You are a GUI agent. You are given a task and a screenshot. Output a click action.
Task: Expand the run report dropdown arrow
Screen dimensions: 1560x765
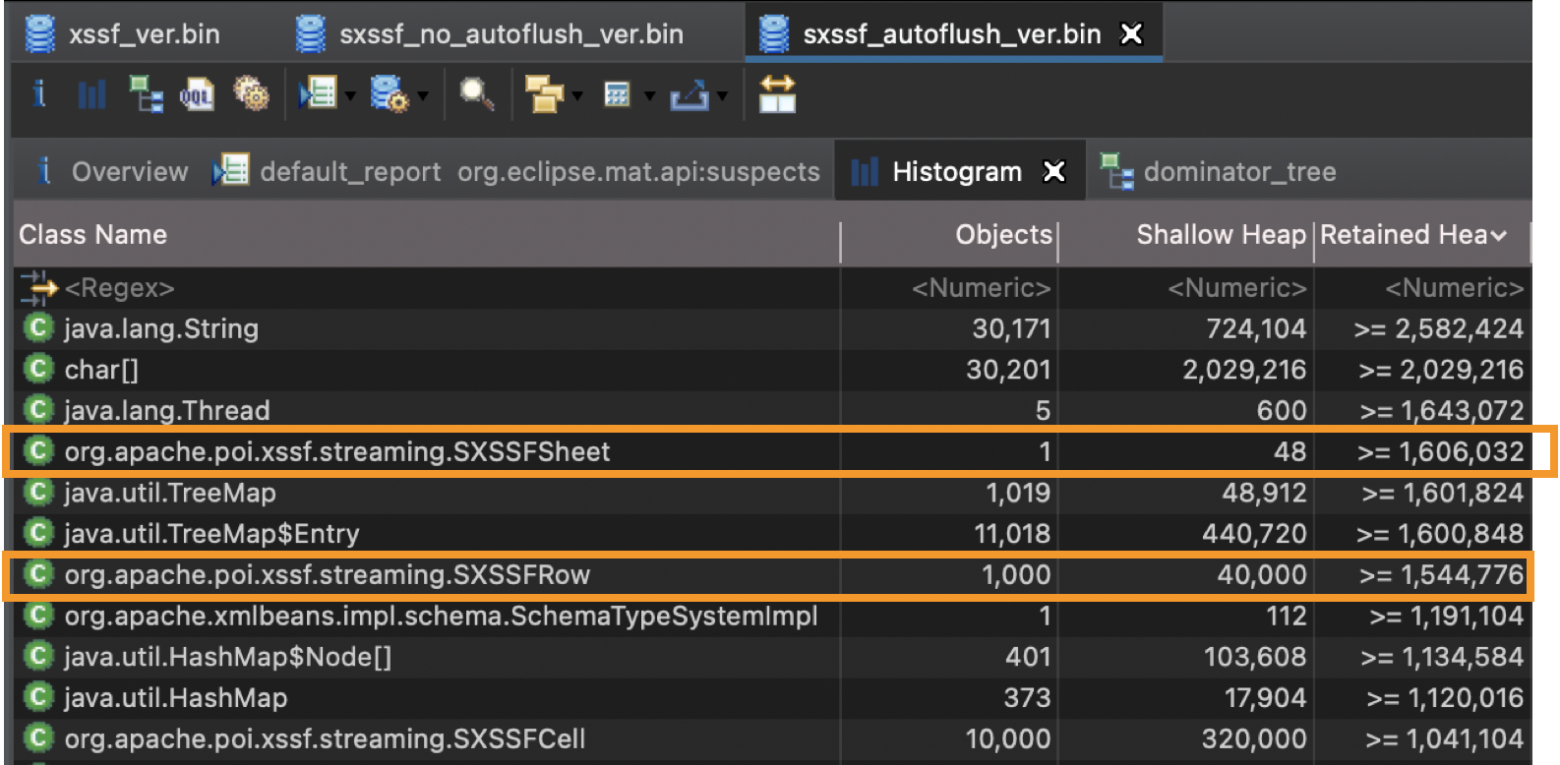point(350,96)
